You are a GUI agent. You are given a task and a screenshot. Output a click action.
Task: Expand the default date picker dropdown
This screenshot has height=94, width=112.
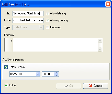(x=38, y=74)
